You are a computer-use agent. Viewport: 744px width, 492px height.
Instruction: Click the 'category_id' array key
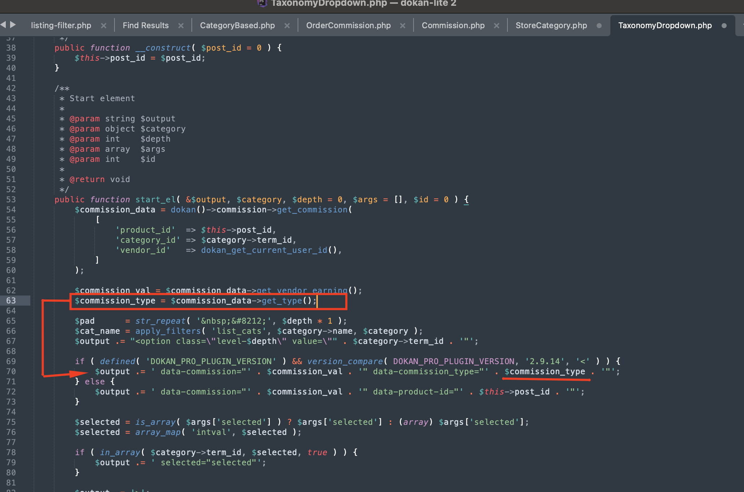148,240
